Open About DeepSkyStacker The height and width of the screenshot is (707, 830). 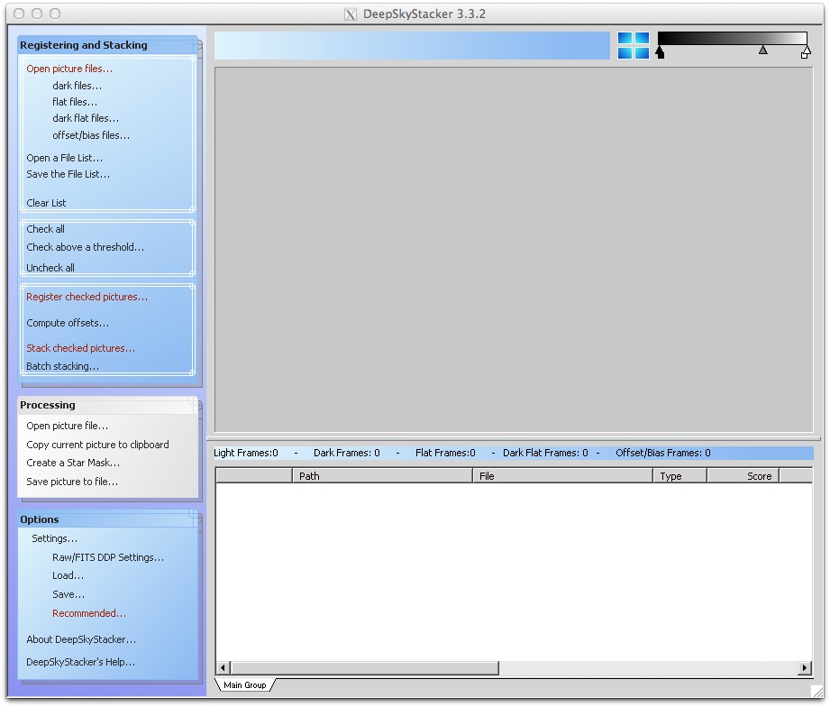(x=81, y=639)
